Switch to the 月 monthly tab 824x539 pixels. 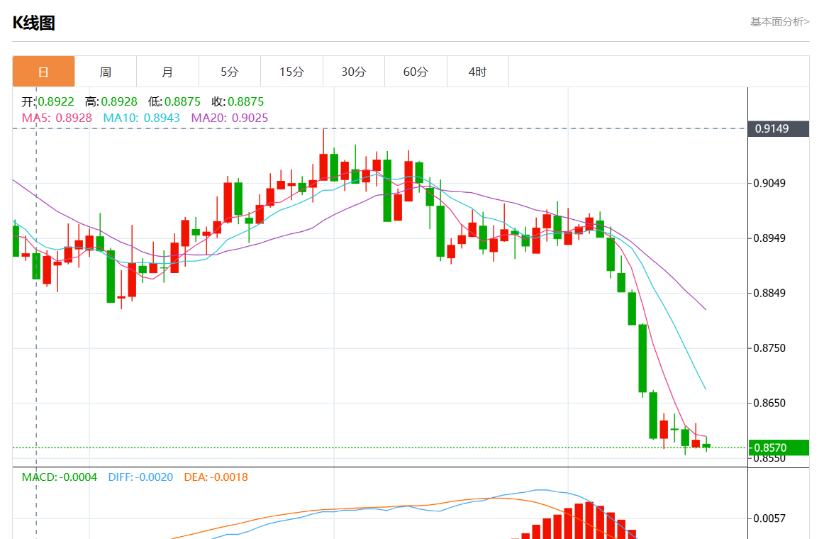pyautogui.click(x=167, y=72)
